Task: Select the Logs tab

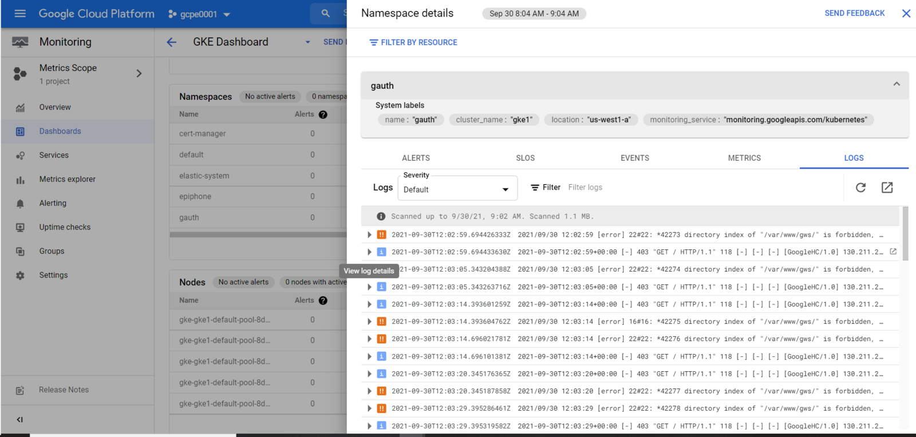Action: coord(854,158)
